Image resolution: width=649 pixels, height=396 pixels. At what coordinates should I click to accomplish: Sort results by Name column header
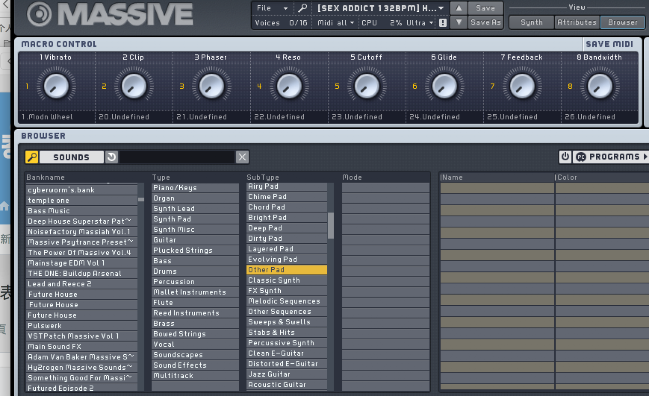coord(496,177)
